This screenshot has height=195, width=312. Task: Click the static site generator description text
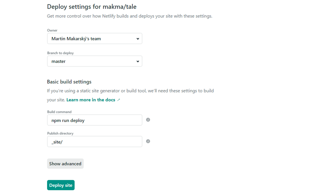point(130,91)
